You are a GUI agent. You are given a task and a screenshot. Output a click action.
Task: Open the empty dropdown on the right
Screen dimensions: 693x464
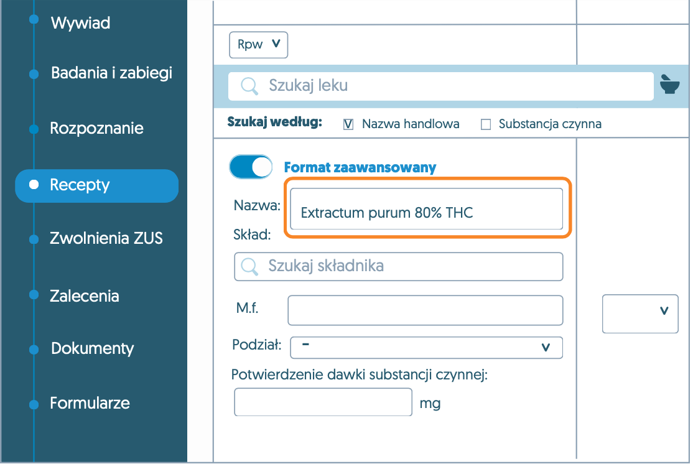coord(640,314)
